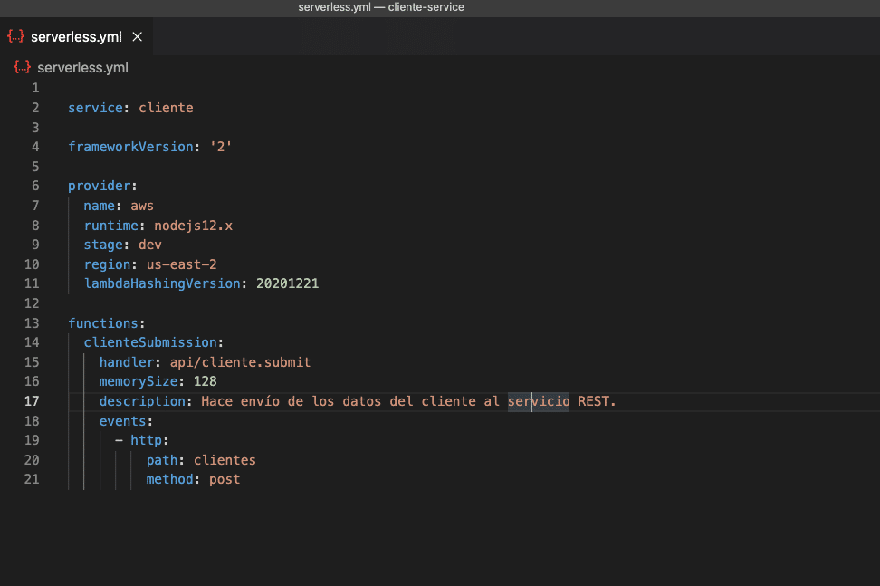This screenshot has height=586, width=880.
Task: Click the value 'clientes' on line 20
Action: pyautogui.click(x=225, y=460)
